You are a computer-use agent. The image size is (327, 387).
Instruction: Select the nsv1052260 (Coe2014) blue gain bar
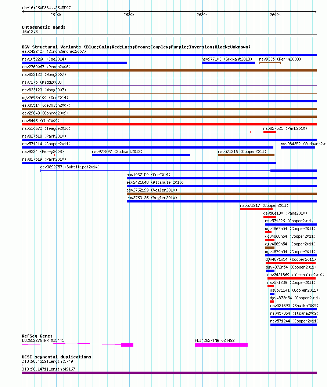[74, 63]
